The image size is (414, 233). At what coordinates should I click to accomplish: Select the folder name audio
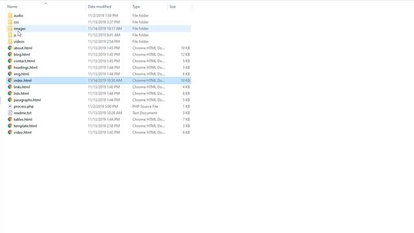19,16
